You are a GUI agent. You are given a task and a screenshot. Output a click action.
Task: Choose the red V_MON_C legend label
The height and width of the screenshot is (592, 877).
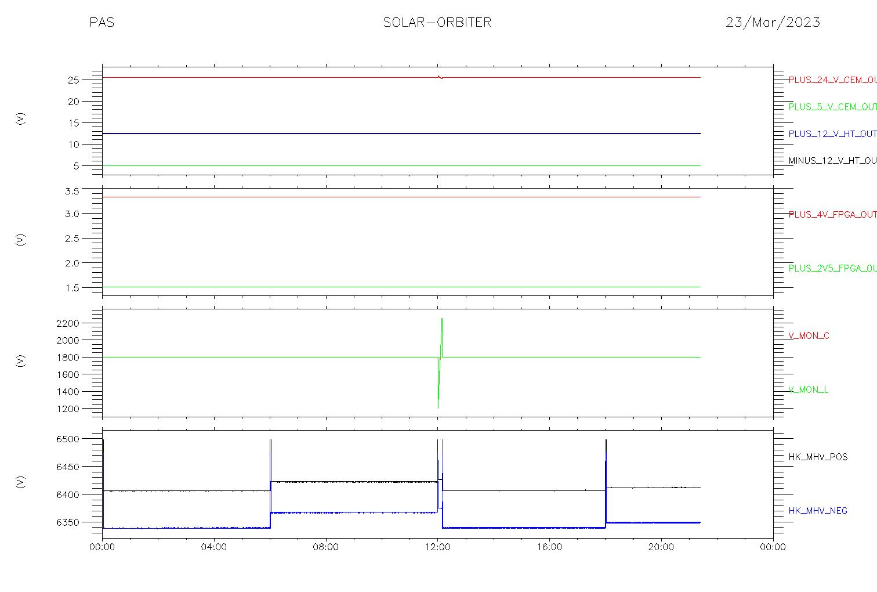[809, 336]
